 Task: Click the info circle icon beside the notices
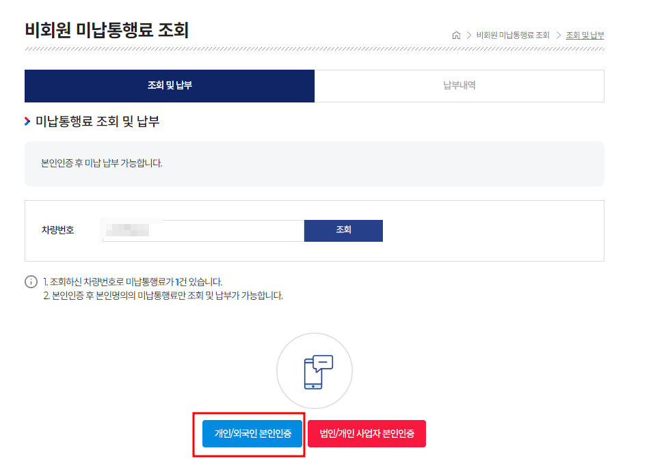[x=30, y=281]
